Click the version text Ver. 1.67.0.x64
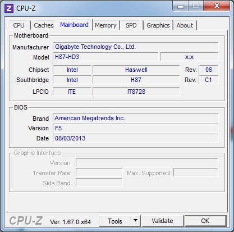The width and height of the screenshot is (234, 232). click(70, 222)
